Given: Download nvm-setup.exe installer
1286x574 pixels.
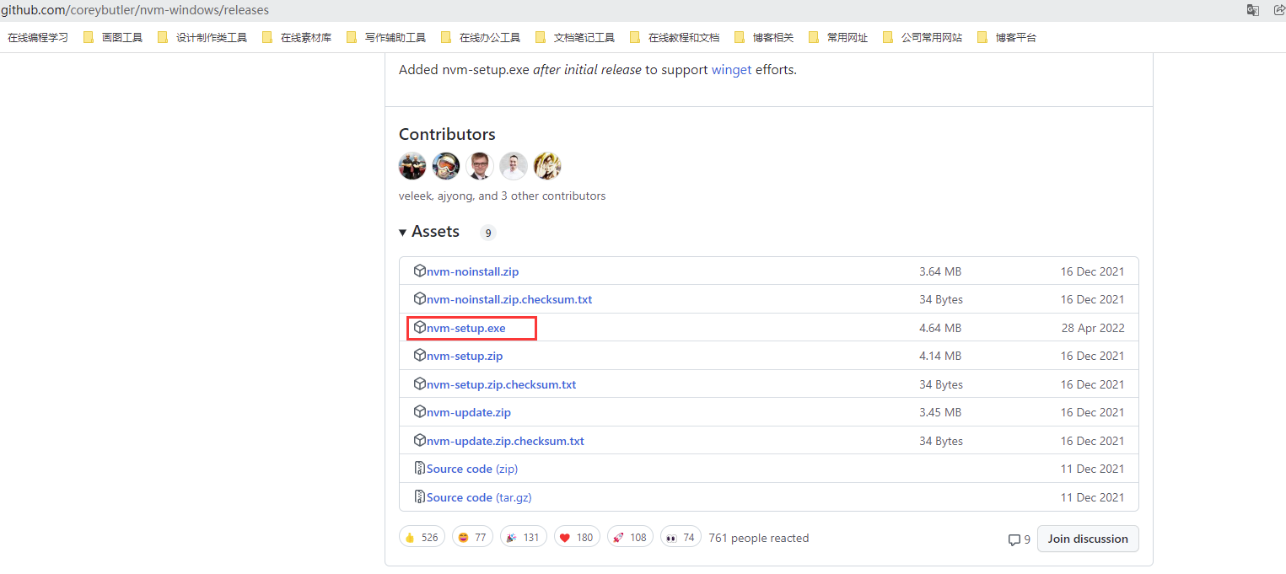Looking at the screenshot, I should pyautogui.click(x=466, y=328).
